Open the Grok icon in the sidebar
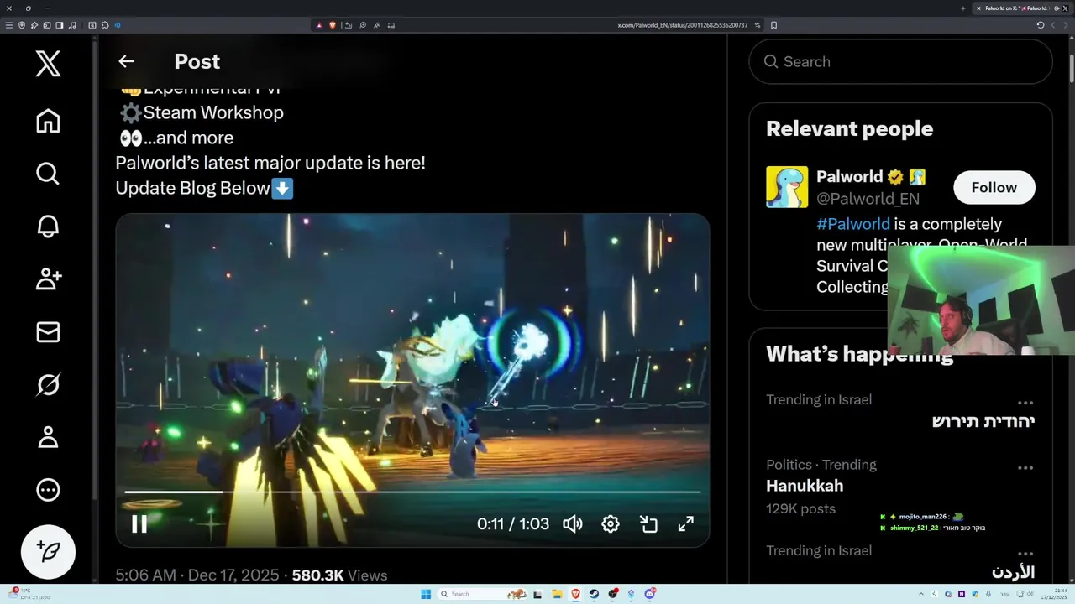The width and height of the screenshot is (1075, 604). pos(48,384)
